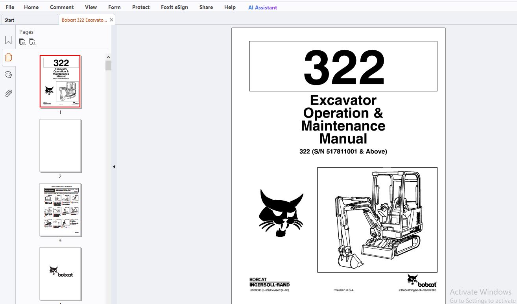Click the 'Printed in U.S.A.' text
Image resolution: width=517 pixels, height=304 pixels.
[x=343, y=290]
